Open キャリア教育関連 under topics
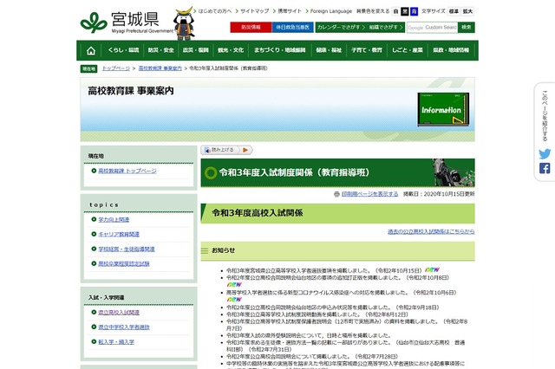Viewport: 555px width, 369px height. pyautogui.click(x=119, y=235)
